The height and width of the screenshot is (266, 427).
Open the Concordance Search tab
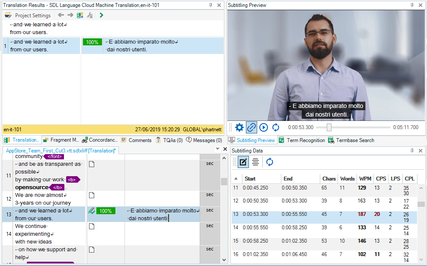click(100, 140)
